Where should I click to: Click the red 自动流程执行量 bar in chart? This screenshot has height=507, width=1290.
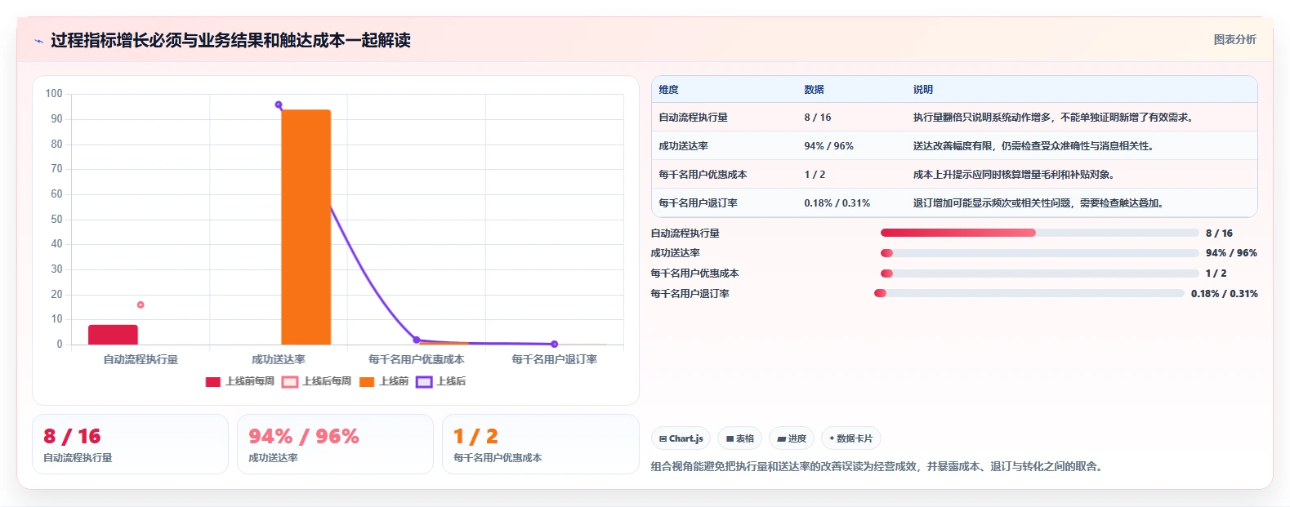point(113,335)
